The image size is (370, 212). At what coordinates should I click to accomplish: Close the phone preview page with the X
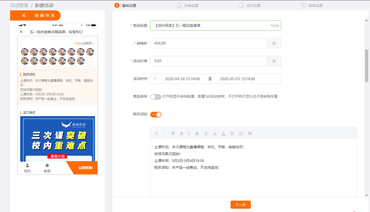click(x=21, y=32)
